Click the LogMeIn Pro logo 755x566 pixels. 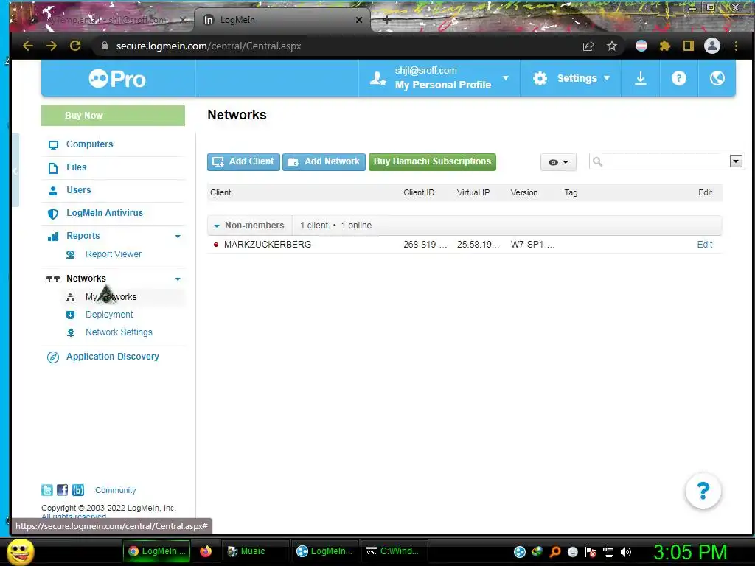[117, 79]
